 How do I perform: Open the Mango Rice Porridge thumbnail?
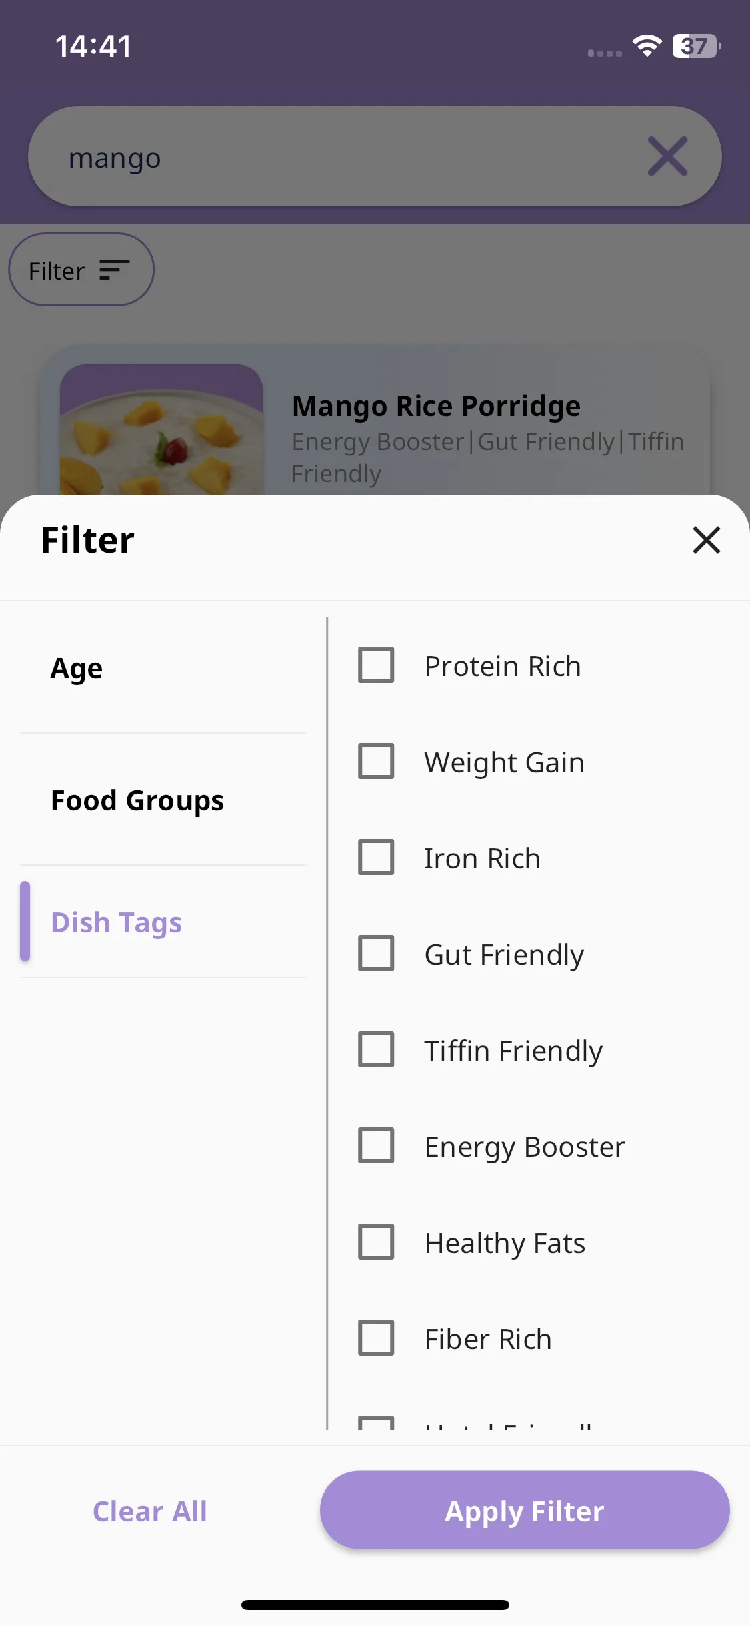click(161, 429)
